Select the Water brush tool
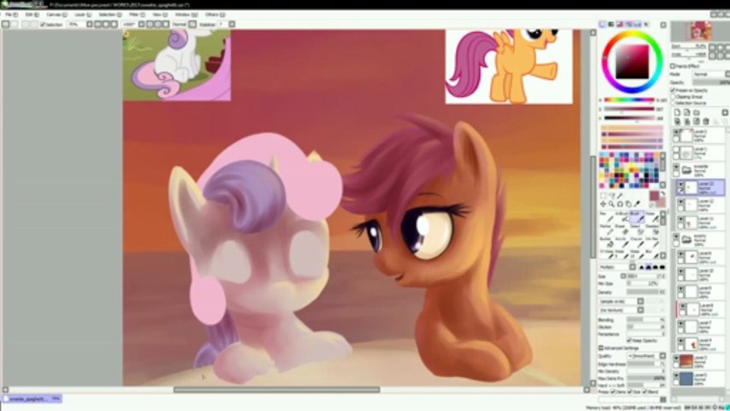This screenshot has width=730, height=411. tap(652, 217)
